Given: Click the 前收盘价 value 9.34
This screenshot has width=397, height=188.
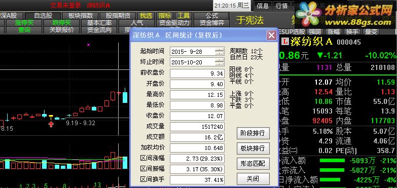Looking at the screenshot, I should pos(197,73).
